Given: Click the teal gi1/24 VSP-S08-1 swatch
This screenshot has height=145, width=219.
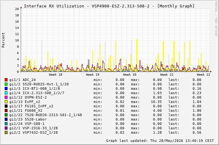Looking at the screenshot, I should coord(6,124).
